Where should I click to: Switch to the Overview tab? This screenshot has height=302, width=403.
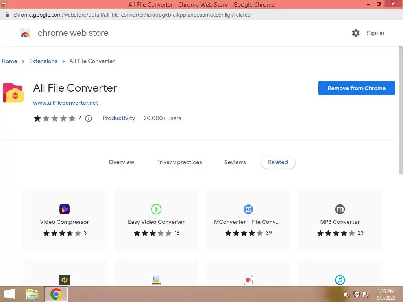[121, 162]
